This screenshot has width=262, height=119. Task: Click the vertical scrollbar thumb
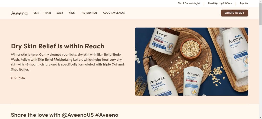pyautogui.click(x=260, y=14)
